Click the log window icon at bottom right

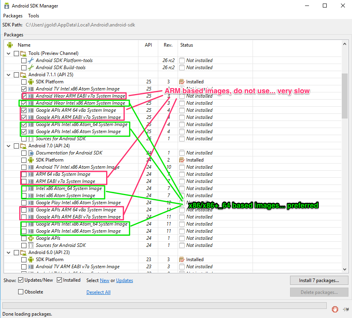click(346, 309)
